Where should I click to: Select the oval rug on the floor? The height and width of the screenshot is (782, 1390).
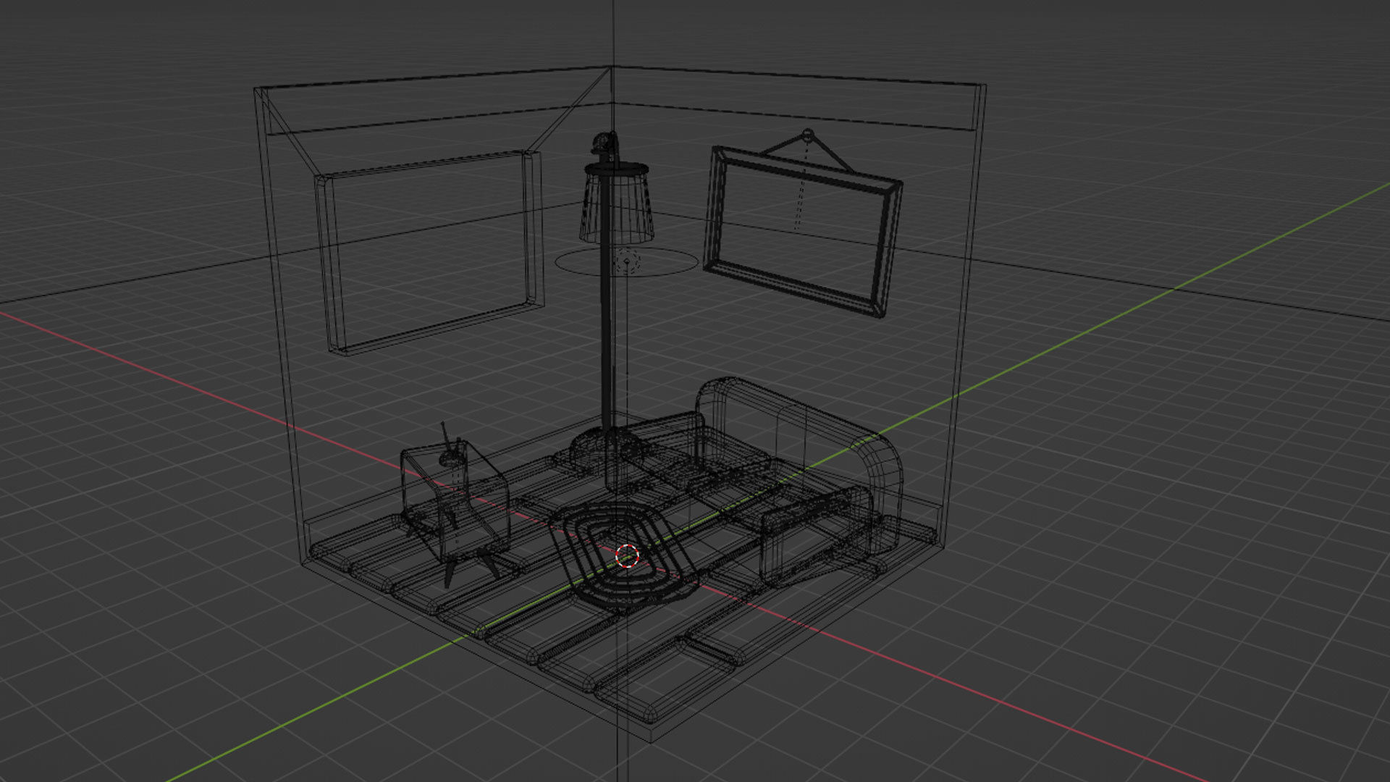click(623, 557)
